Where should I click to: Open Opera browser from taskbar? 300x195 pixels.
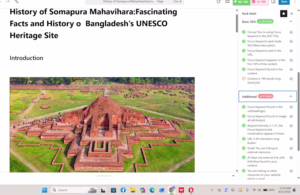click(191, 190)
